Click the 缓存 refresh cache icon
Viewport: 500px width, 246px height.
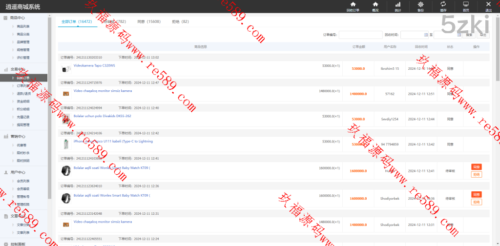point(443,6)
